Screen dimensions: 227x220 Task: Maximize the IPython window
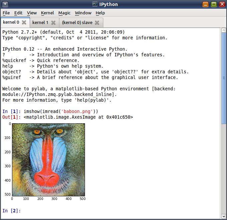tap(214, 4)
